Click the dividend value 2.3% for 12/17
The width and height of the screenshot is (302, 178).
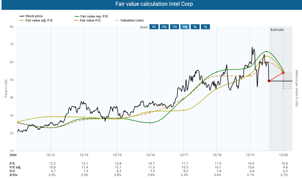(185, 175)
